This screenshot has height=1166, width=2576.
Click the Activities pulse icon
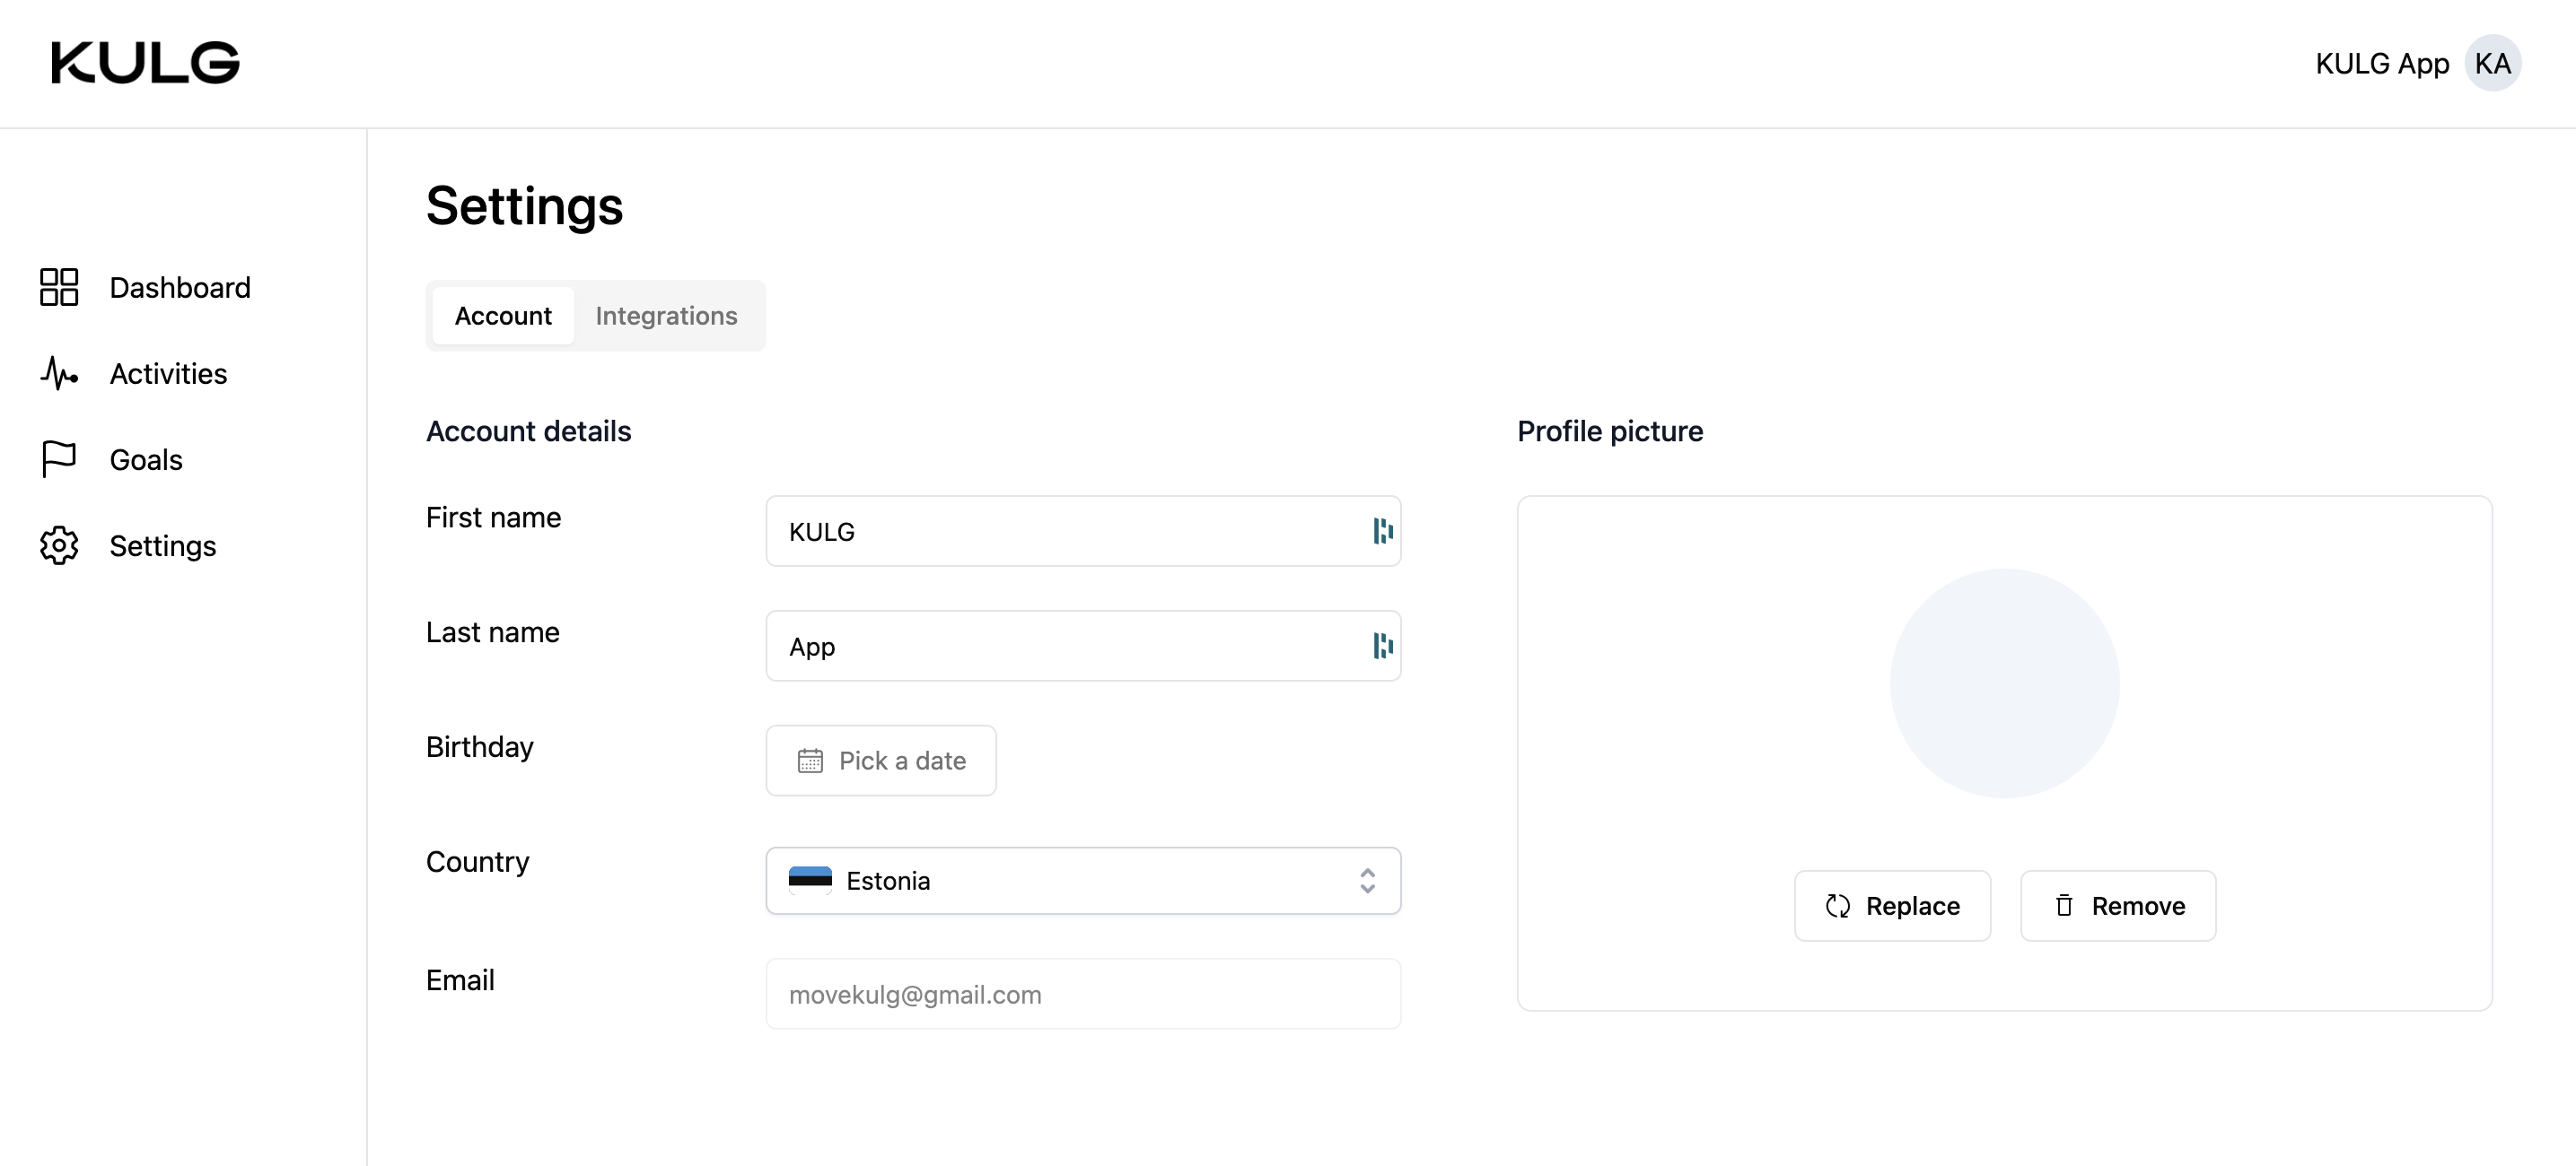[59, 373]
